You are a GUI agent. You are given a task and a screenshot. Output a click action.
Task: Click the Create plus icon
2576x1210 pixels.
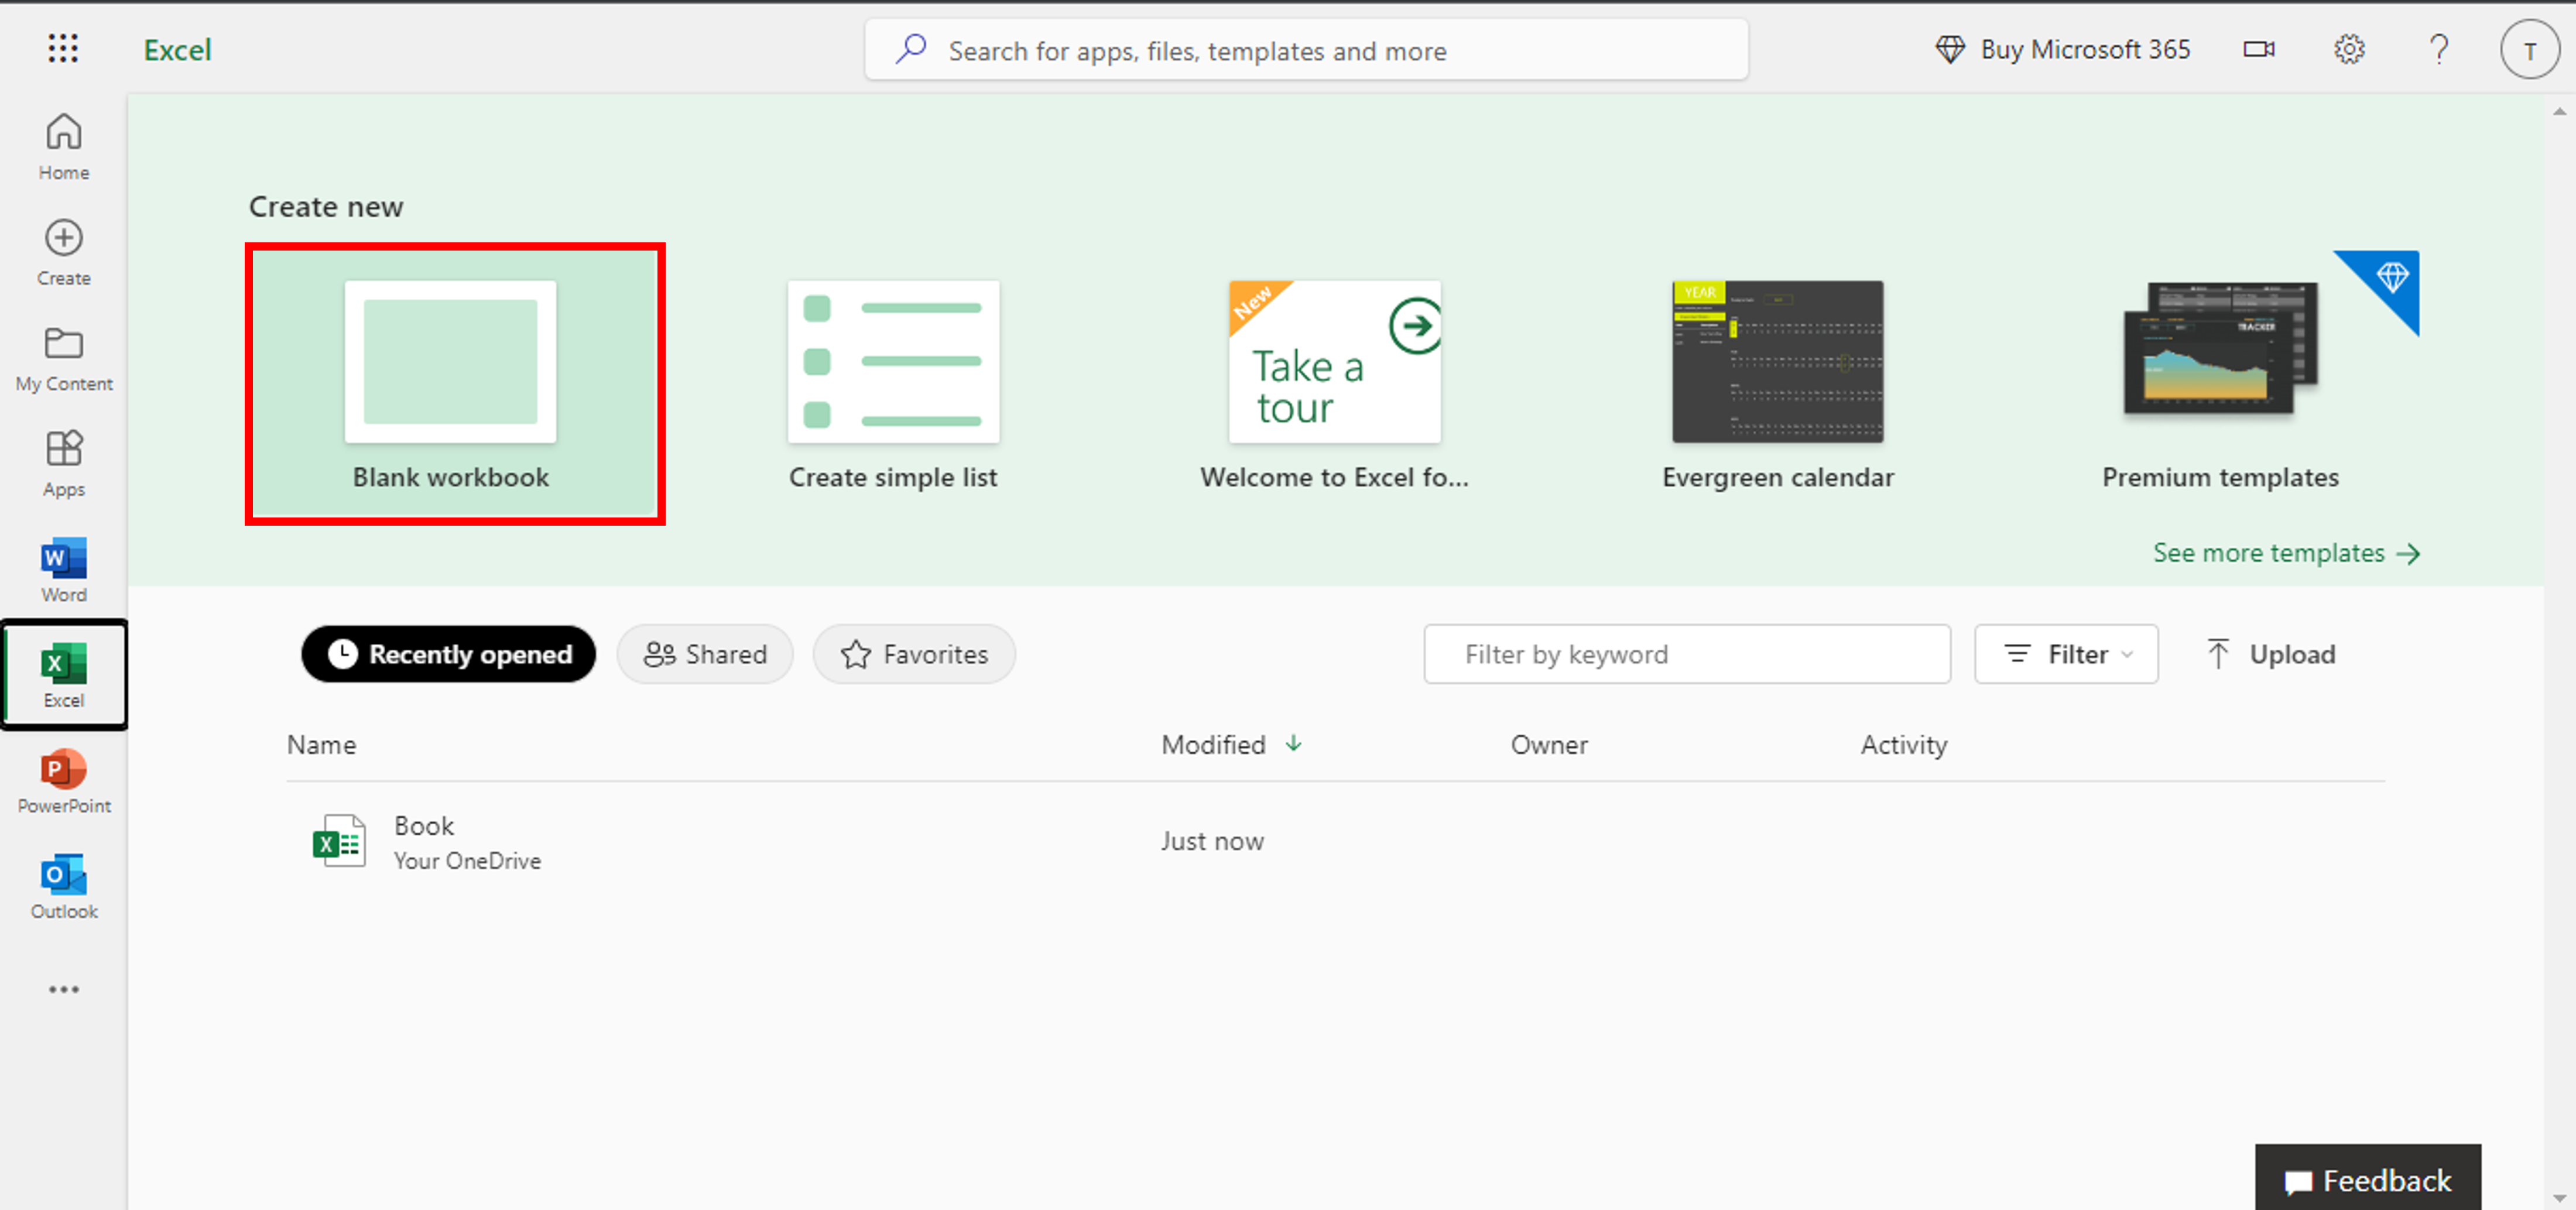(64, 252)
